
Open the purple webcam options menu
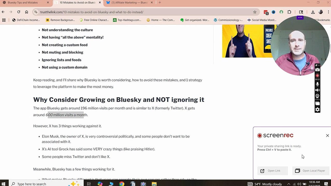point(300,18)
